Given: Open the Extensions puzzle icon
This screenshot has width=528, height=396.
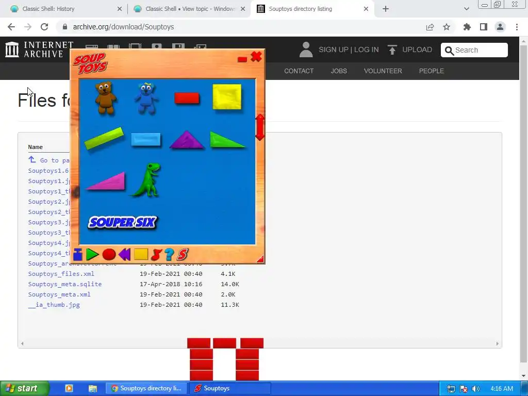Looking at the screenshot, I should [x=467, y=27].
